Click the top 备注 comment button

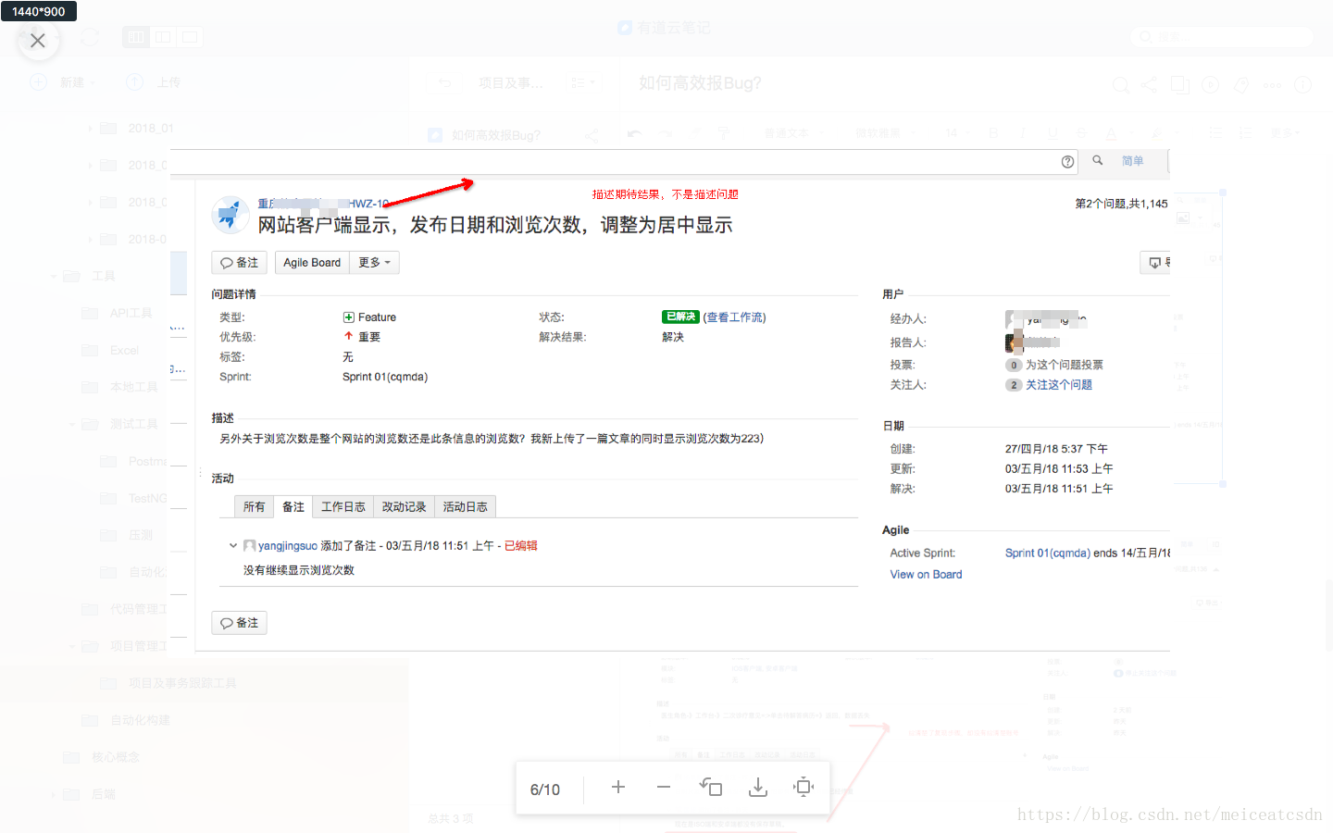240,263
